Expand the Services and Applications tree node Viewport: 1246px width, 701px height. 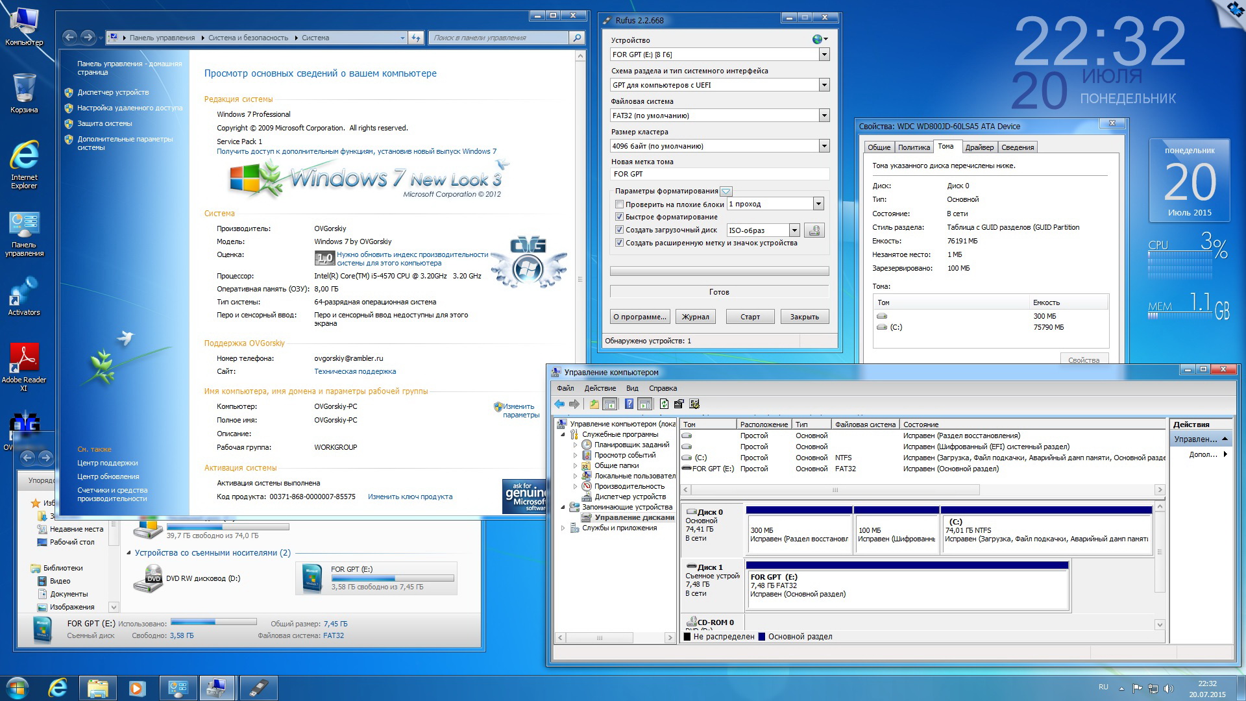[x=563, y=528]
